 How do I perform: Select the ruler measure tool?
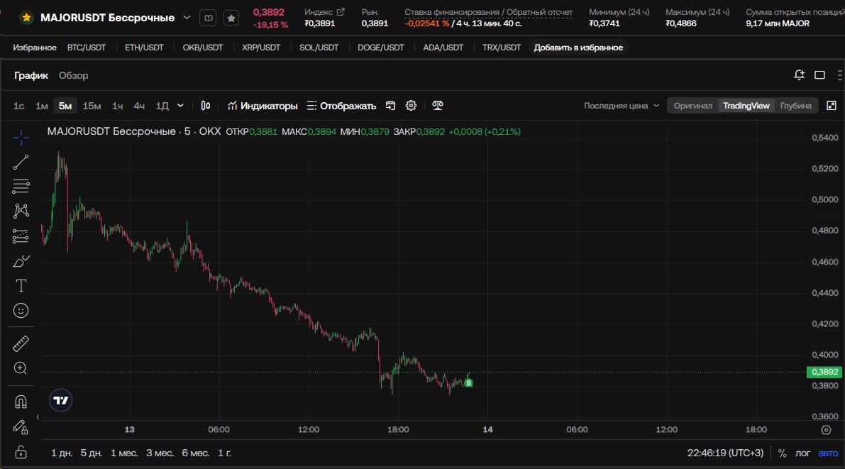click(21, 343)
